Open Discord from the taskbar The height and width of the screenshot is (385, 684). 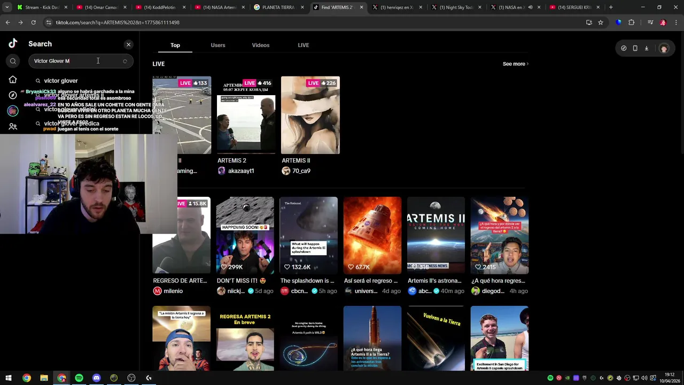[97, 378]
